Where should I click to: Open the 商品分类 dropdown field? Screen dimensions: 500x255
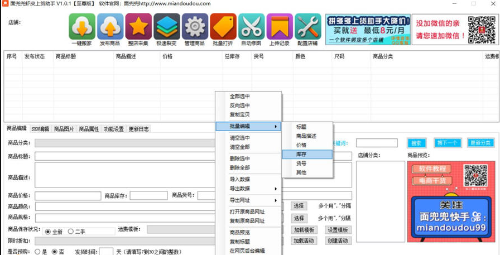point(125,143)
